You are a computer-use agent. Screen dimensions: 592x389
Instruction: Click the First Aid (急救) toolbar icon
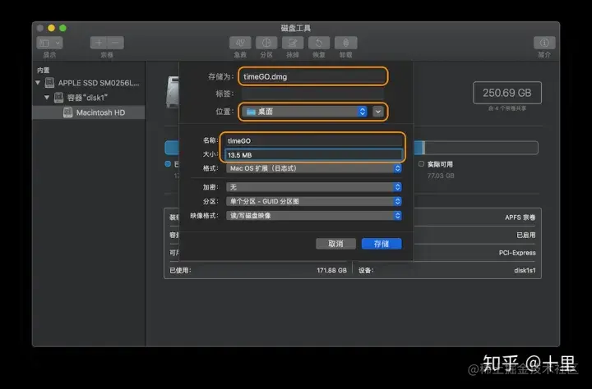click(x=240, y=43)
